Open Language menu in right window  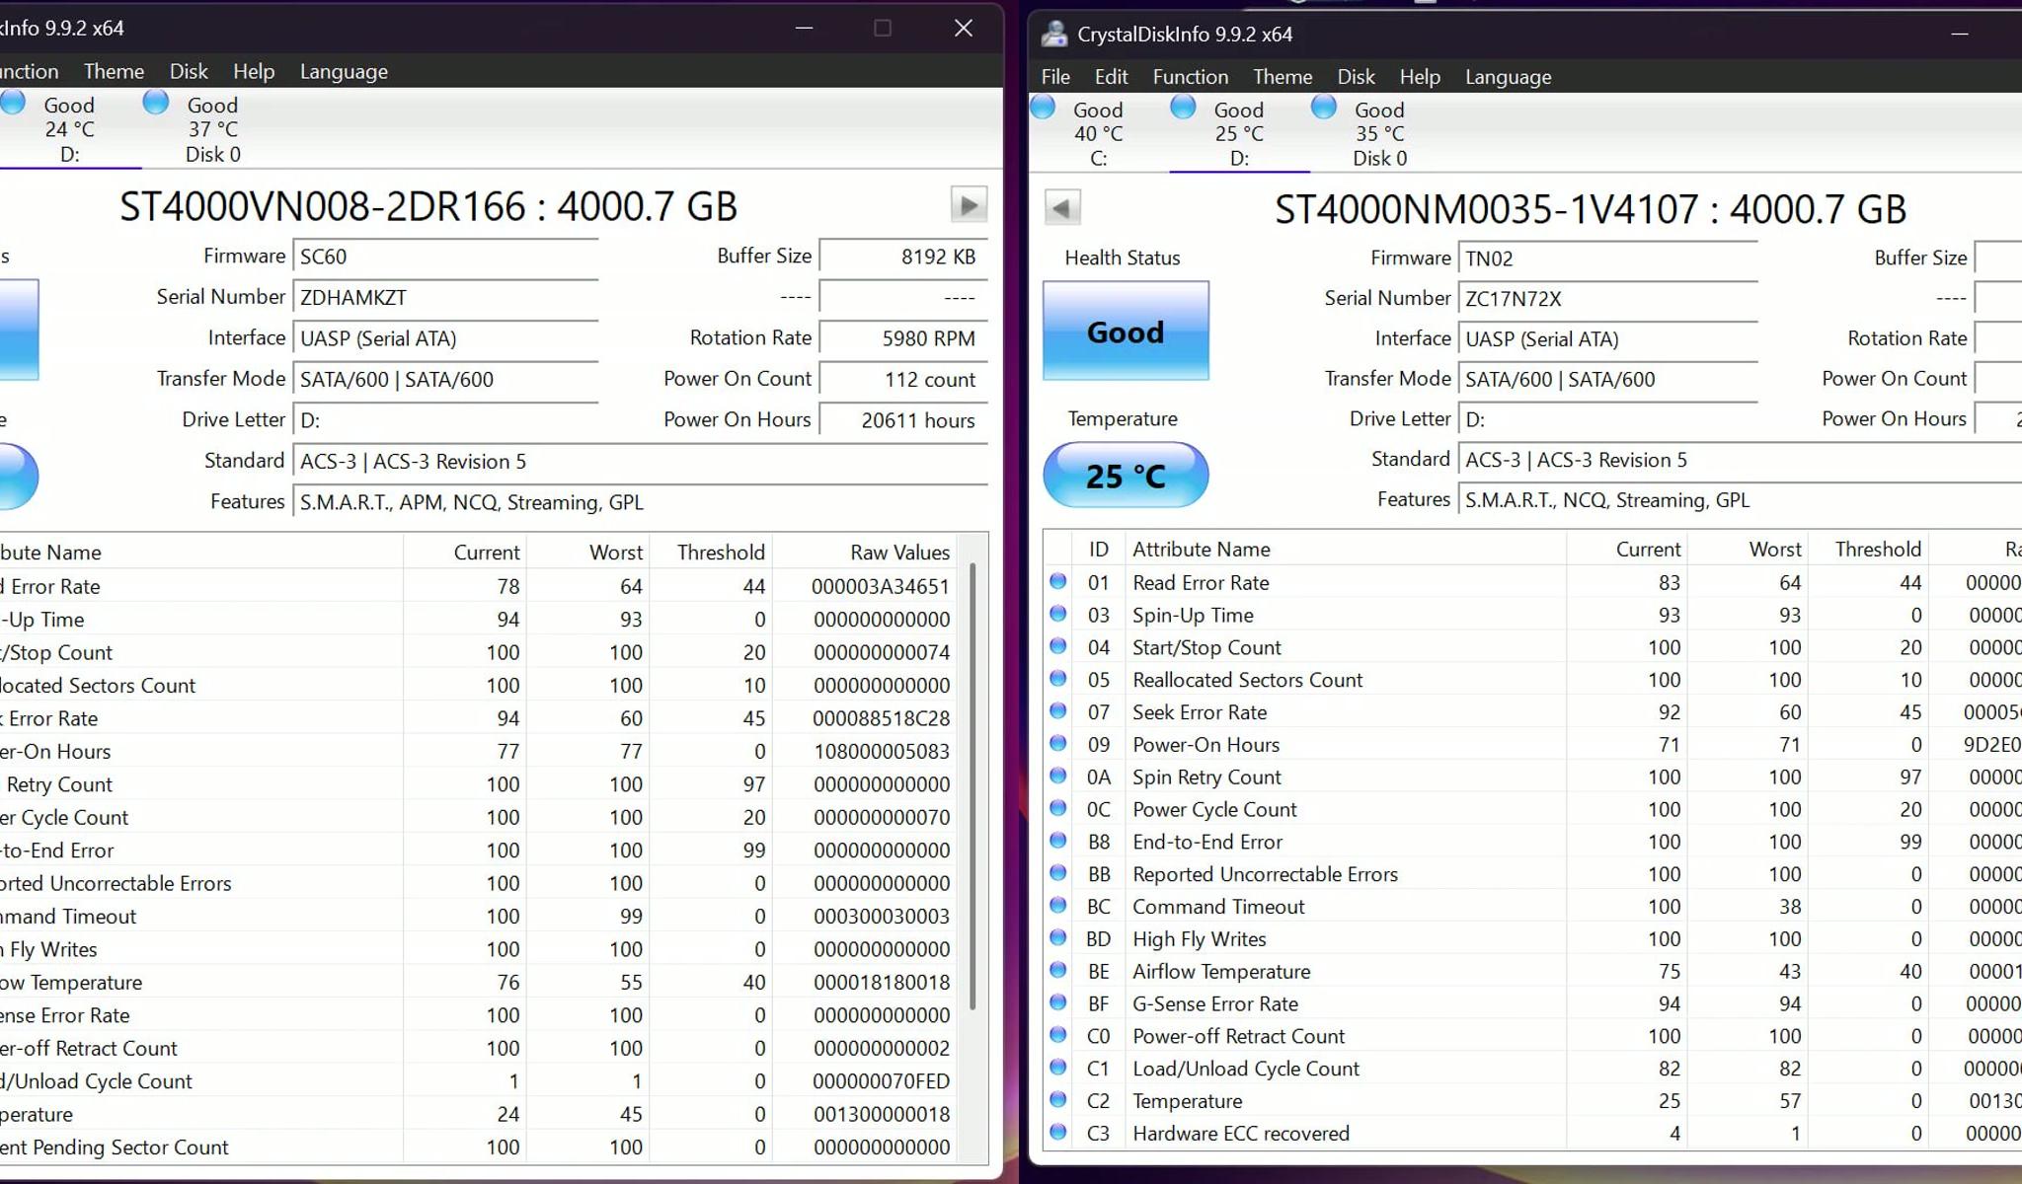pos(1508,77)
